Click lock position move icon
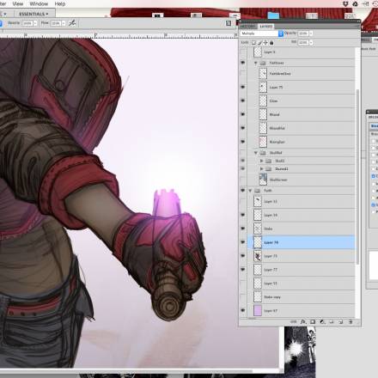Viewport: 378px width, 378px height. [x=265, y=43]
